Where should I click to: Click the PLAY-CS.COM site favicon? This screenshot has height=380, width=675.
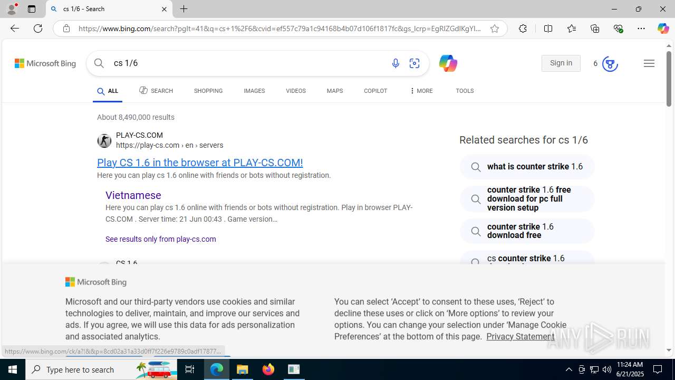[104, 140]
